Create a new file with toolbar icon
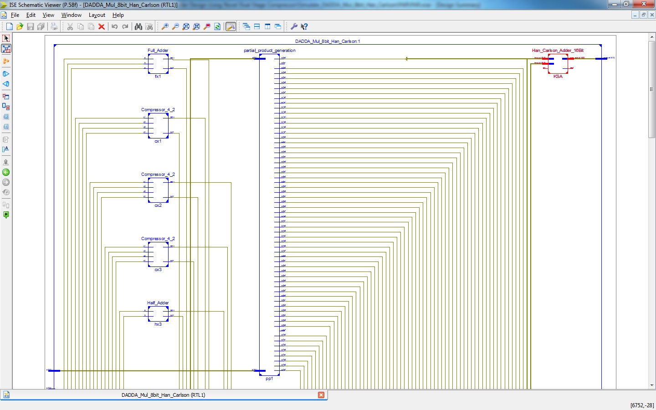 click(9, 26)
